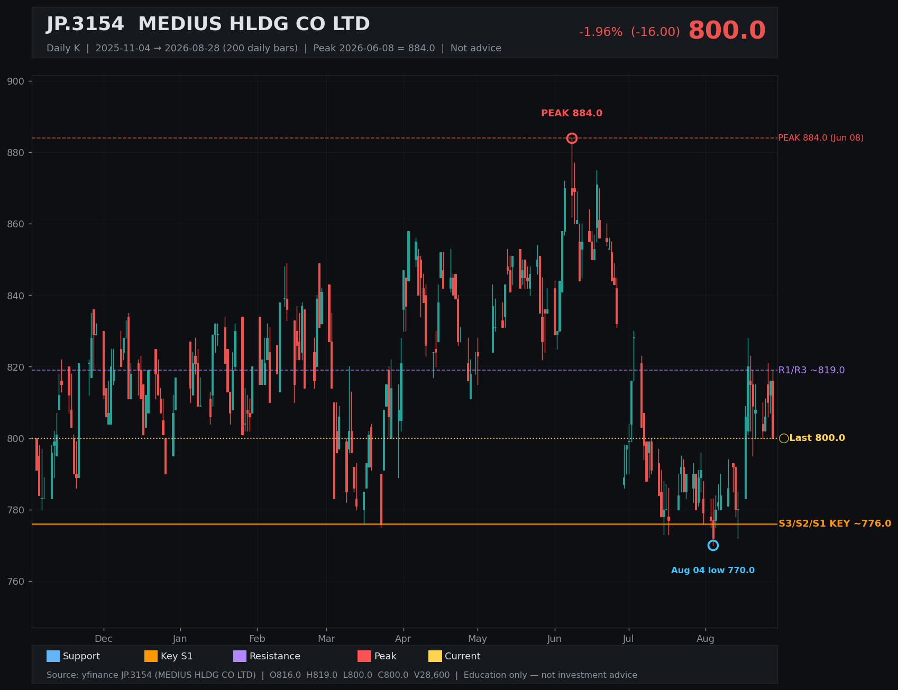The height and width of the screenshot is (690, 898).
Task: Click the orange Key S1 legend swatch
Action: coord(151,656)
